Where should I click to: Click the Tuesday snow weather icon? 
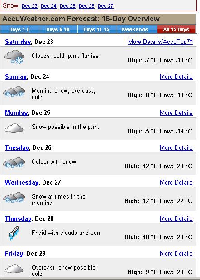point(14,163)
